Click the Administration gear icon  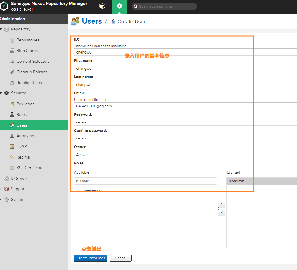(x=119, y=6)
